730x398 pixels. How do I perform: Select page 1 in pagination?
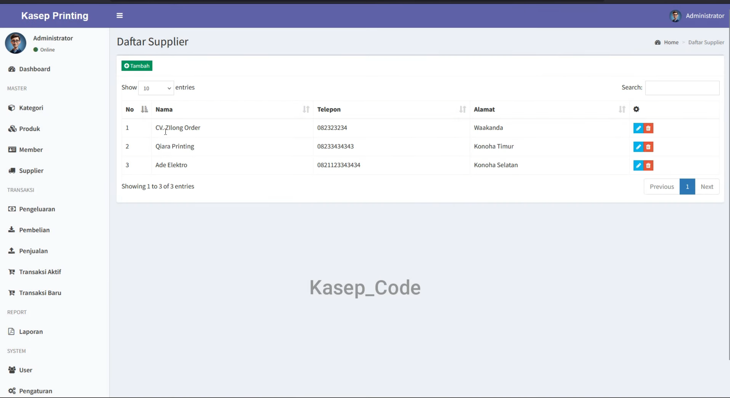[x=687, y=187]
